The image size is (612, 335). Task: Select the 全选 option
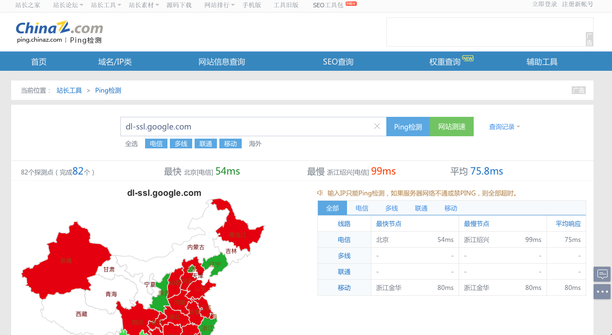132,144
